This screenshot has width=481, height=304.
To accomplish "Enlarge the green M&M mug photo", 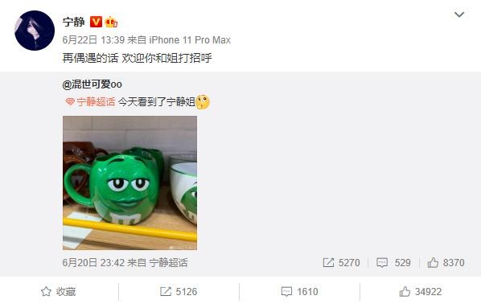I will (129, 183).
